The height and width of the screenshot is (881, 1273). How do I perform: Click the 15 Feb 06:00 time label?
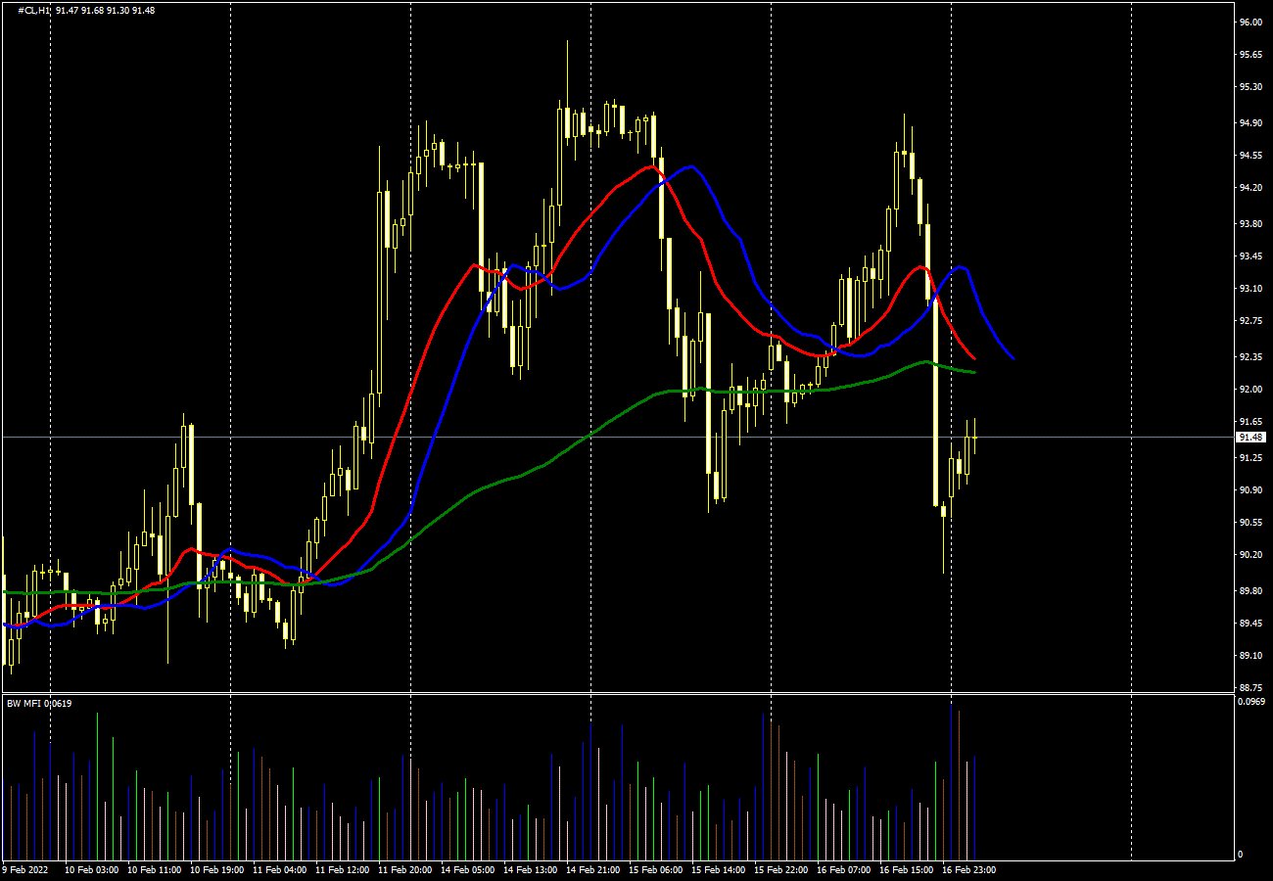tap(656, 869)
